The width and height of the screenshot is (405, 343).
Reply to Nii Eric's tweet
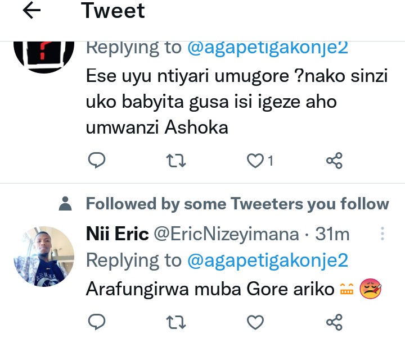[97, 322]
